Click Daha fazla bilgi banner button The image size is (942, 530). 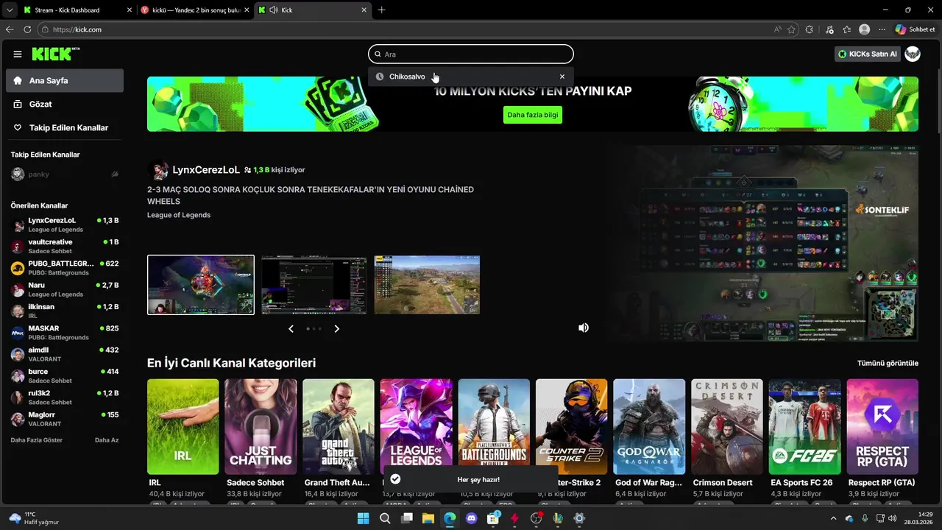pos(533,115)
